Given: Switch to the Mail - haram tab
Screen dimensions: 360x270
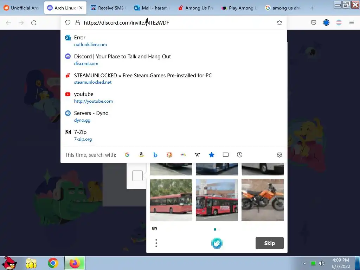Looking at the screenshot, I should coord(152,8).
